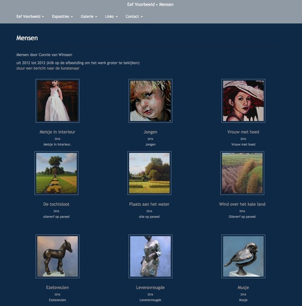Click the 'Eef Voorbeeld • Mensen' site title
302x306 pixels.
point(150,4)
